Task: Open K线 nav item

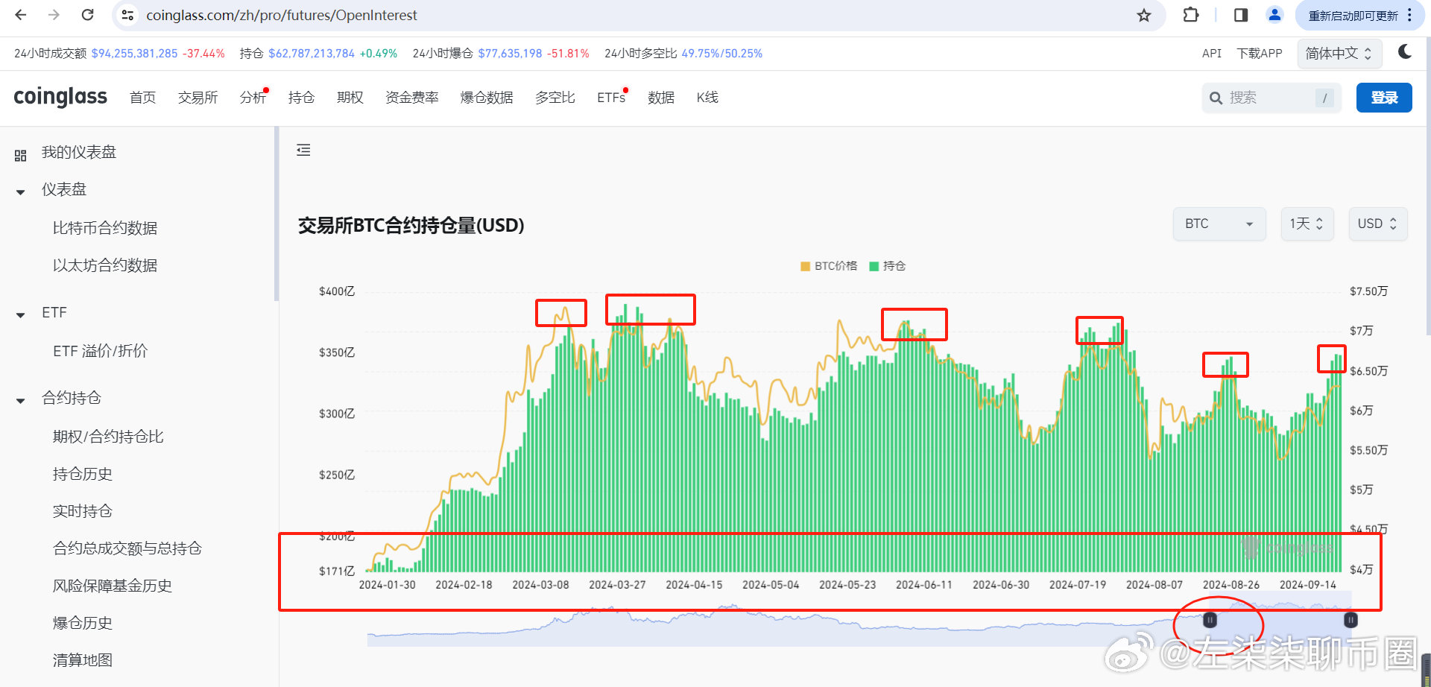Action: point(707,98)
